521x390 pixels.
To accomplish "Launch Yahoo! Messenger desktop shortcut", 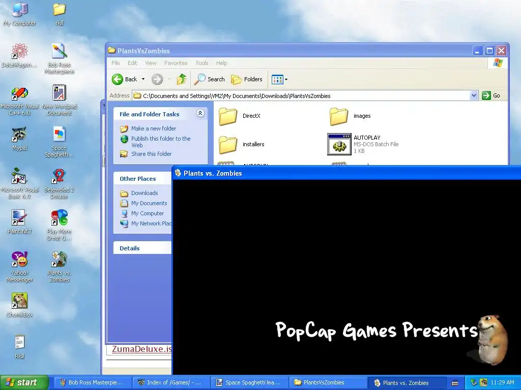I will tap(20, 267).
